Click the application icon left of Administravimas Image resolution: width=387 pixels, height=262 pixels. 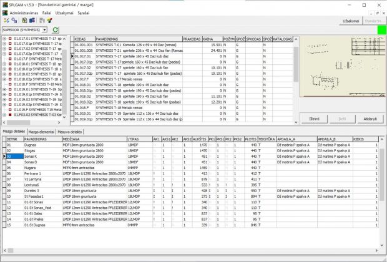5,12
